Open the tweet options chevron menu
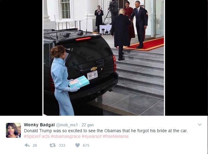The height and width of the screenshot is (154, 208). [200, 124]
